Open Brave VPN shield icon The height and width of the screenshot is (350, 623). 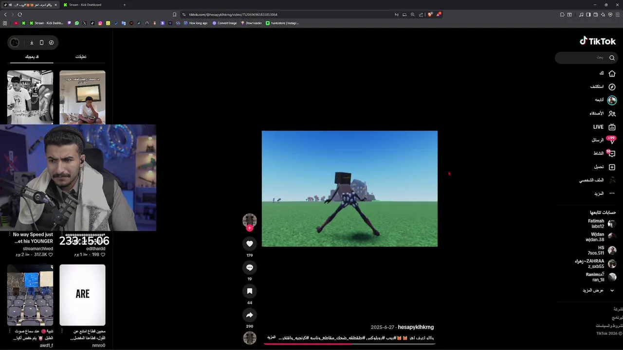tap(610, 15)
